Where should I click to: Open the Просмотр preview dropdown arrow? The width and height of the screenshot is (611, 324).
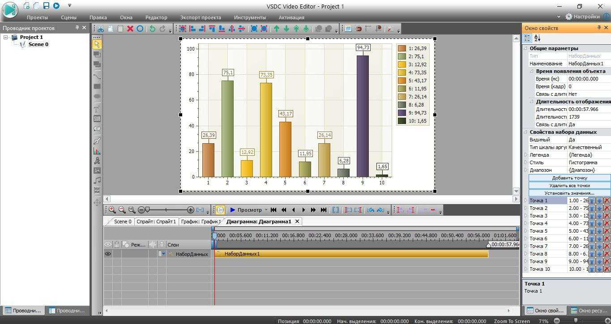pyautogui.click(x=266, y=210)
